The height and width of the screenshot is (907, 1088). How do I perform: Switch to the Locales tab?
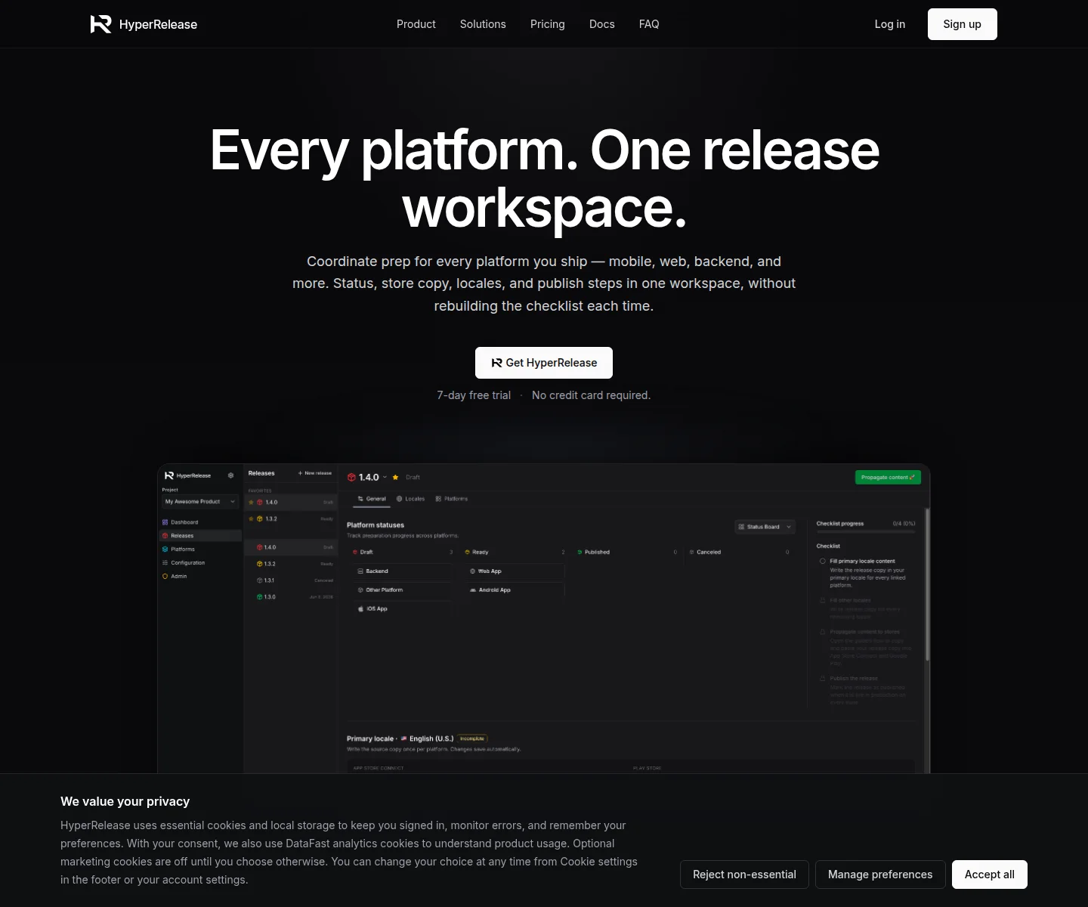[x=410, y=499]
